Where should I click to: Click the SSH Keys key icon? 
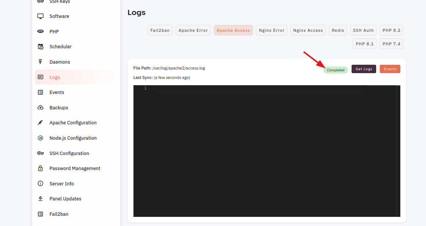coord(40,1)
